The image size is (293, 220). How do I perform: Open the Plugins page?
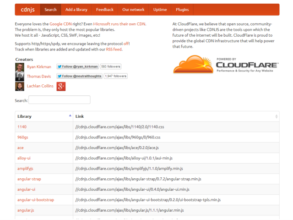[x=182, y=10]
